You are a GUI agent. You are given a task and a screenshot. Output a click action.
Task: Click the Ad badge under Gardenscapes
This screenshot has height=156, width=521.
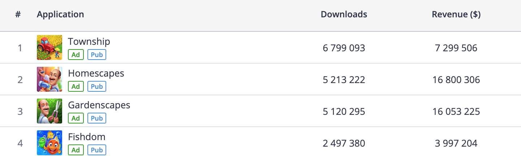[76, 118]
